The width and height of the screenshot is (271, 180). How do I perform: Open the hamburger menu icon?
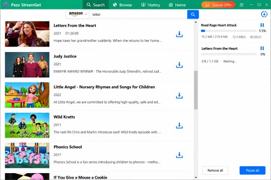241,5
